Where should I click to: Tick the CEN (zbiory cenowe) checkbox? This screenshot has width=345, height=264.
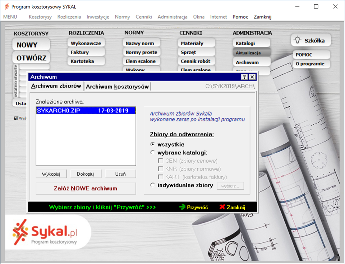coord(161,161)
